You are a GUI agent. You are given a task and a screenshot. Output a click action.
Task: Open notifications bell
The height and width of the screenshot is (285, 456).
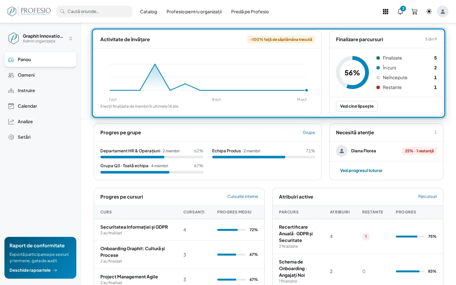click(400, 12)
